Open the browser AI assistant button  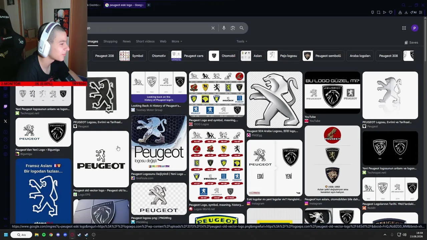tap(414, 12)
